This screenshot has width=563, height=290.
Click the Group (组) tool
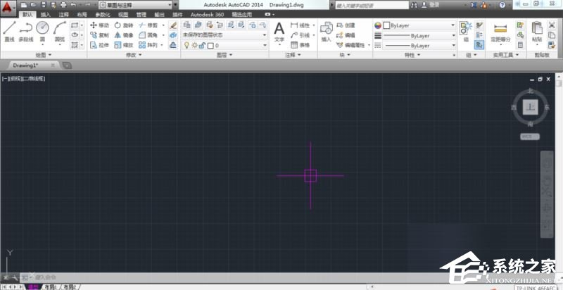466,32
